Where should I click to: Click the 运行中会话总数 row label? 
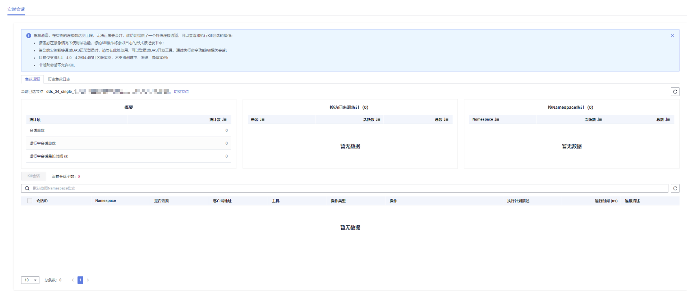coord(43,144)
